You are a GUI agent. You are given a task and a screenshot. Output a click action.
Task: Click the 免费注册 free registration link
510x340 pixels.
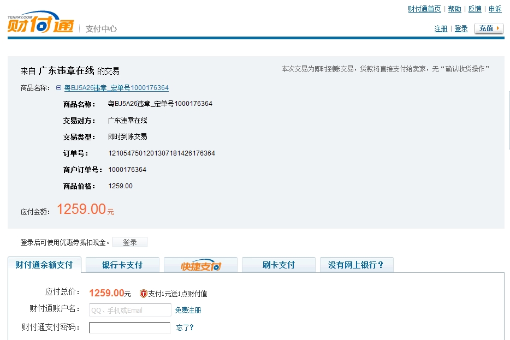click(188, 310)
